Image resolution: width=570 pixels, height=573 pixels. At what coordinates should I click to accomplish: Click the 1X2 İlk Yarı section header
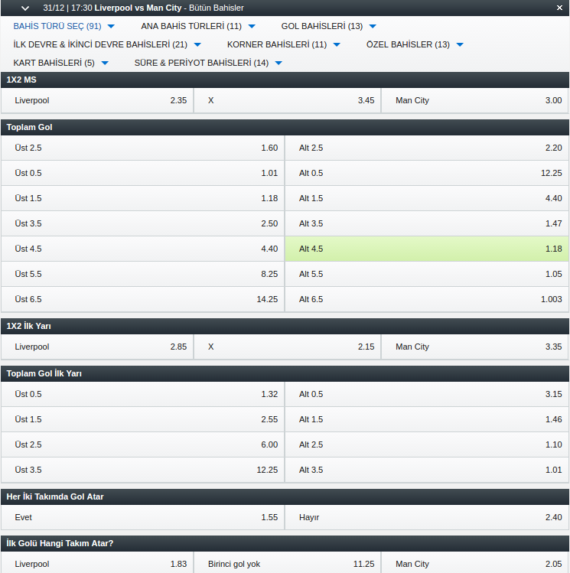click(285, 326)
